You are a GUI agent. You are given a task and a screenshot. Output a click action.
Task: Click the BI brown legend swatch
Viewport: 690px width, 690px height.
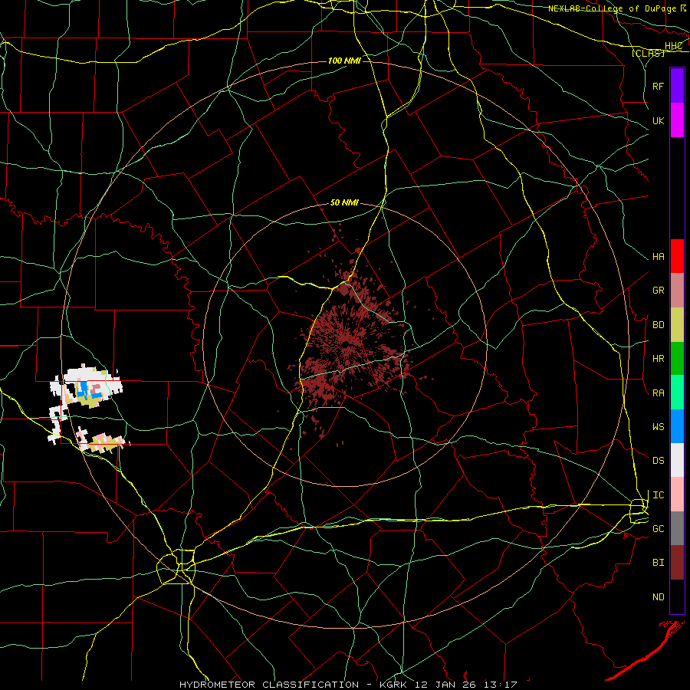pyautogui.click(x=677, y=563)
